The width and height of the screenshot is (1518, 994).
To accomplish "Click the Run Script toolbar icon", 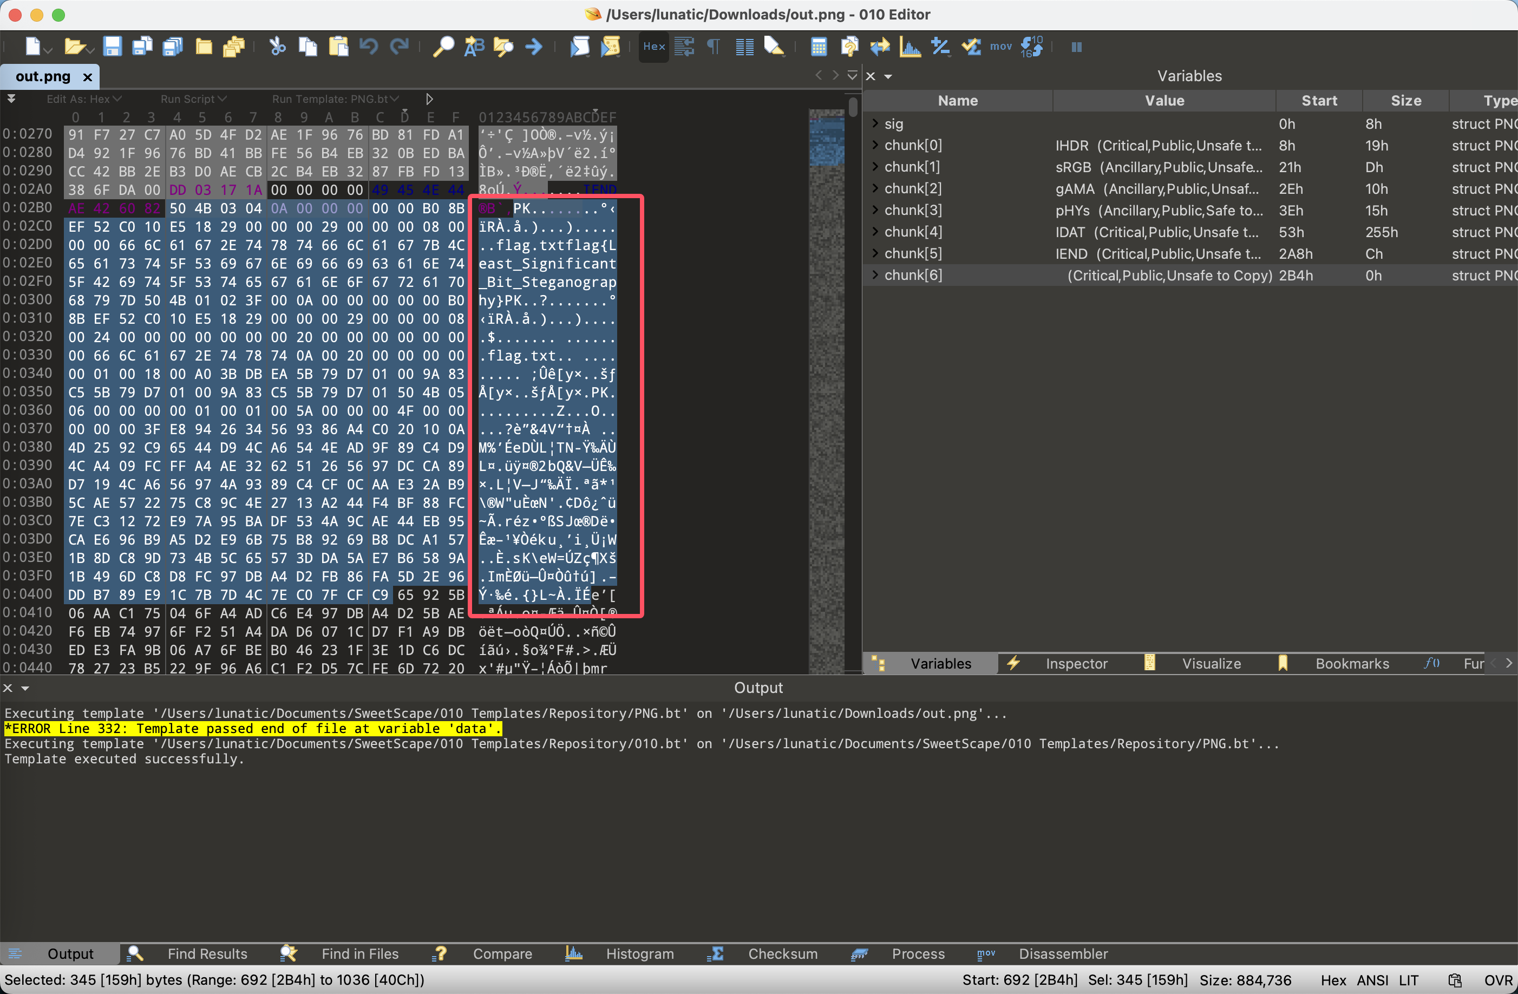I will (580, 47).
